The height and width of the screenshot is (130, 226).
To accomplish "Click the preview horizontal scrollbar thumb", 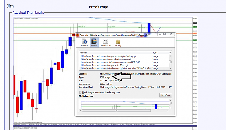I will tap(116, 111).
